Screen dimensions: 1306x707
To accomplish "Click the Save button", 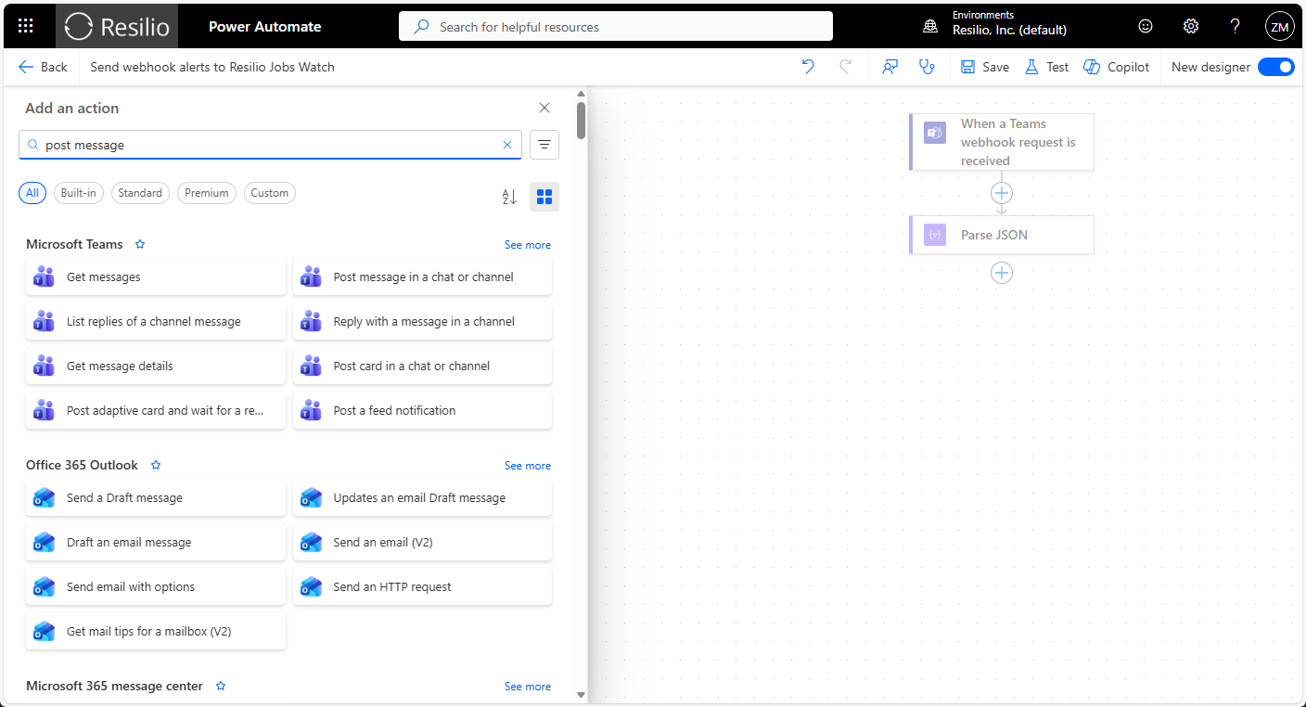I will pyautogui.click(x=985, y=67).
